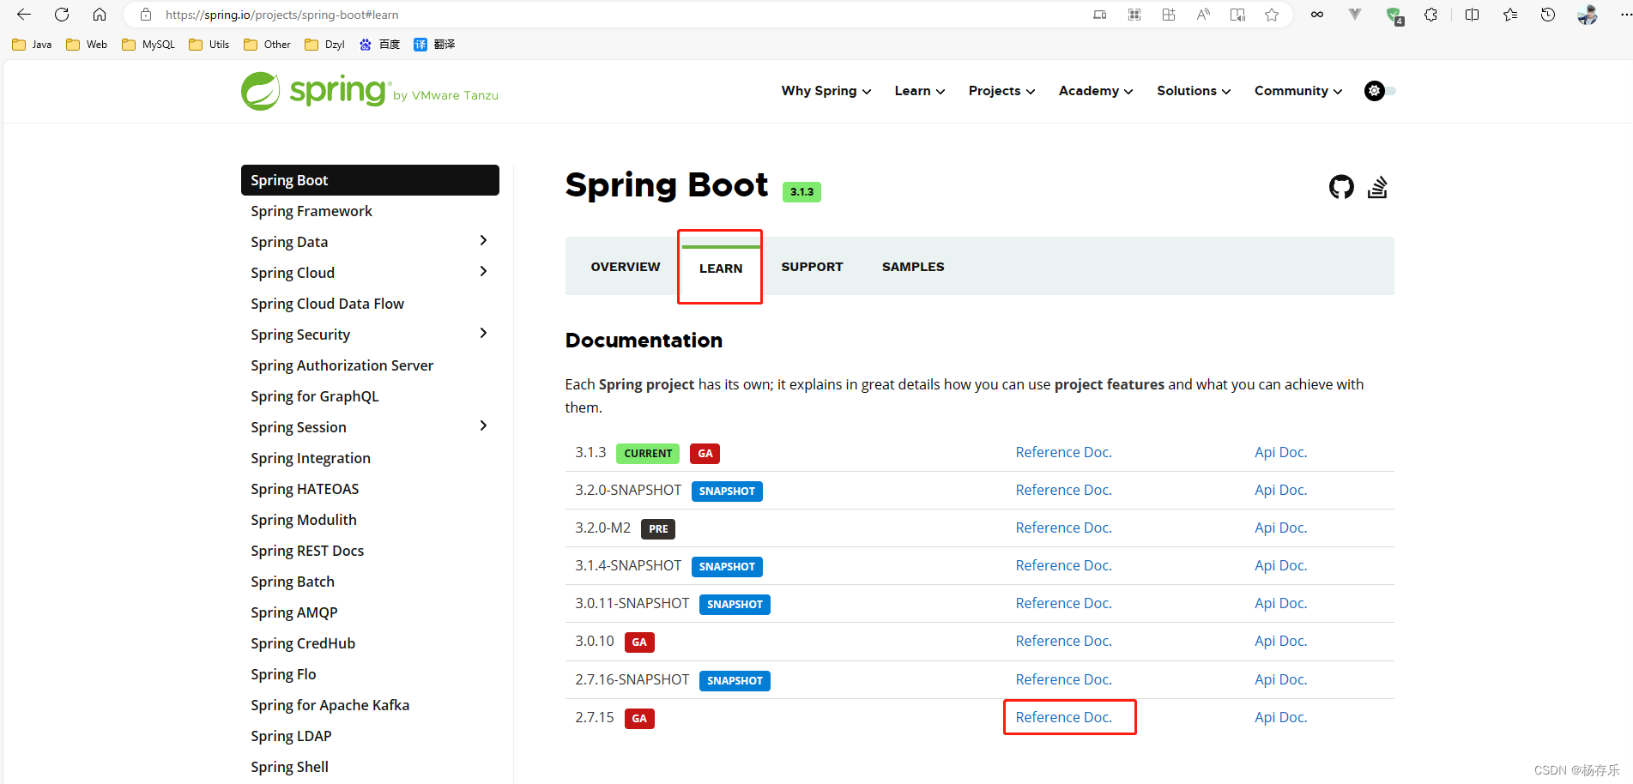Open Spring Batch project
This screenshot has width=1633, height=784.
(293, 582)
